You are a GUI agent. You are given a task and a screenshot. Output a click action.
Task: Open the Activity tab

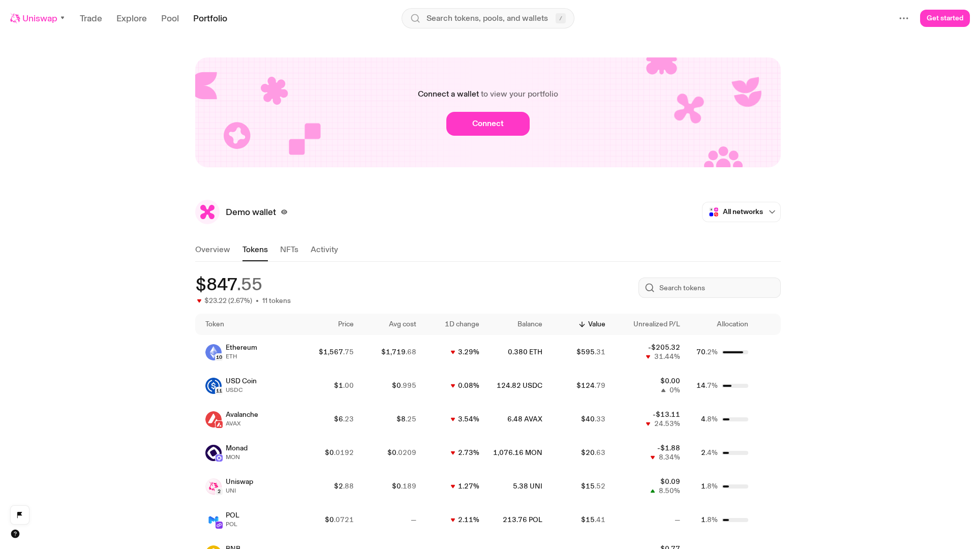pos(324,250)
